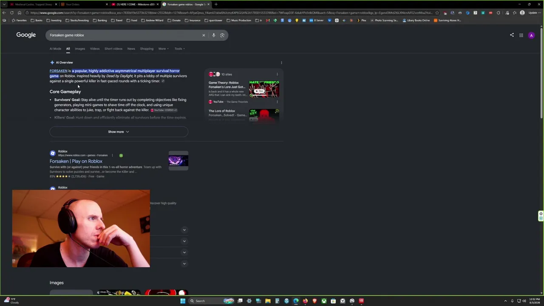Clear the Google search box text
544x306 pixels.
204,35
